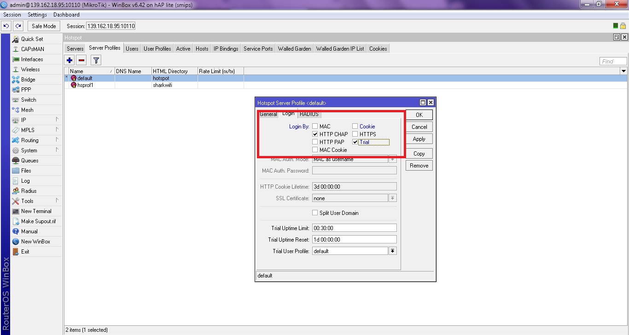629x335 pixels.
Task: Switch to the RADIUS tab in dialog
Action: 309,114
